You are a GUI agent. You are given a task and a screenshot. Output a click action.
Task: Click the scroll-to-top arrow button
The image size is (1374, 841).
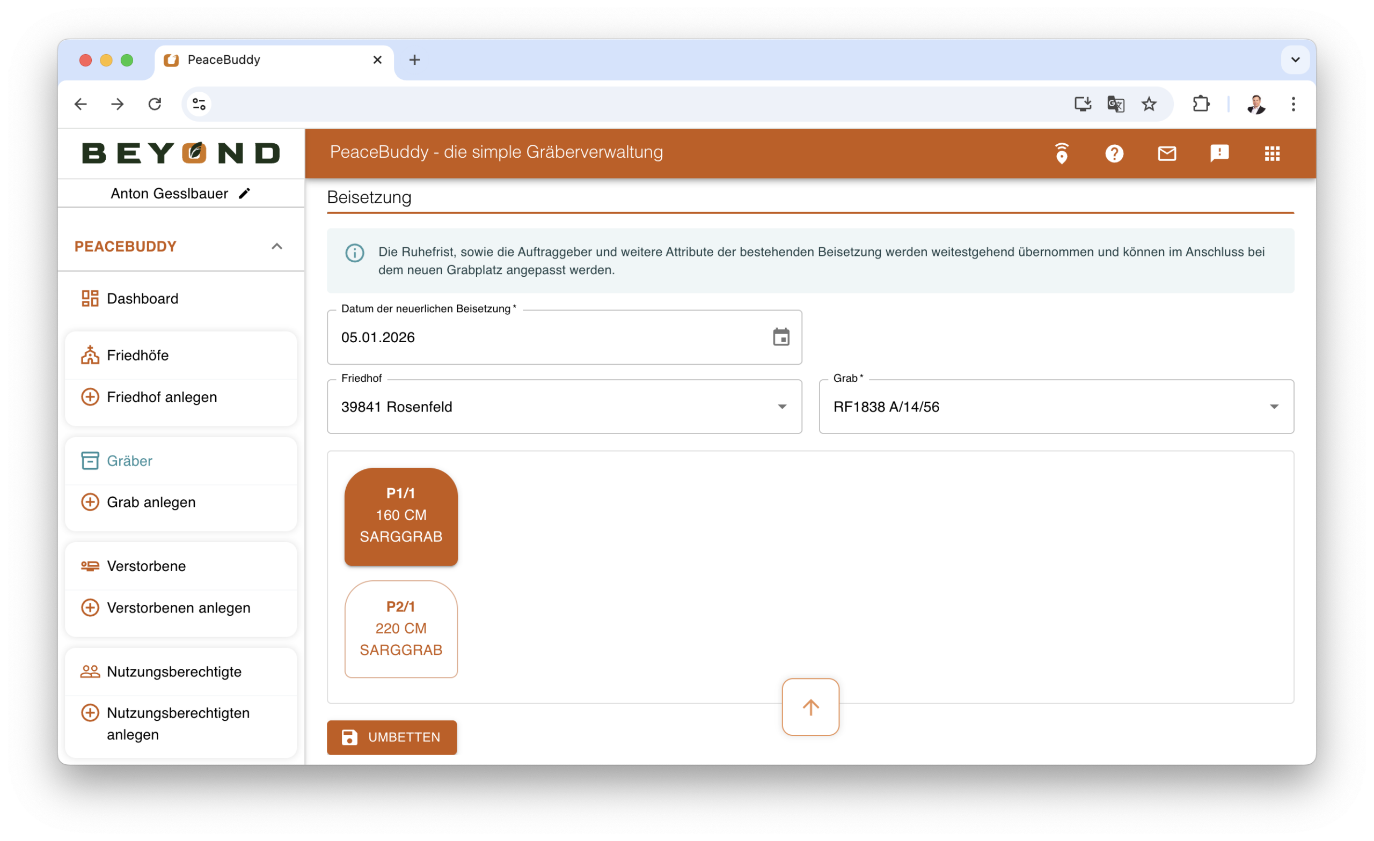810,707
